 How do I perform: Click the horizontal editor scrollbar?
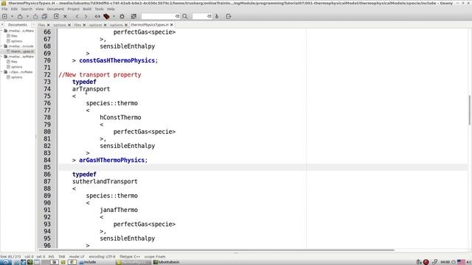pos(216,250)
